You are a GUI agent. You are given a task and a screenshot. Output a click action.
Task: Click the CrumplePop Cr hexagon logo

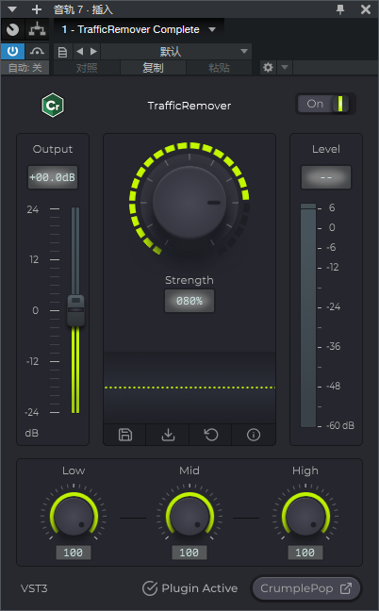[x=53, y=106]
